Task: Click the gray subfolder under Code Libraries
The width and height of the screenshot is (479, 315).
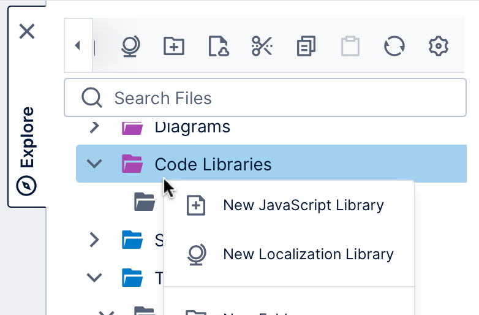Action: (x=145, y=201)
